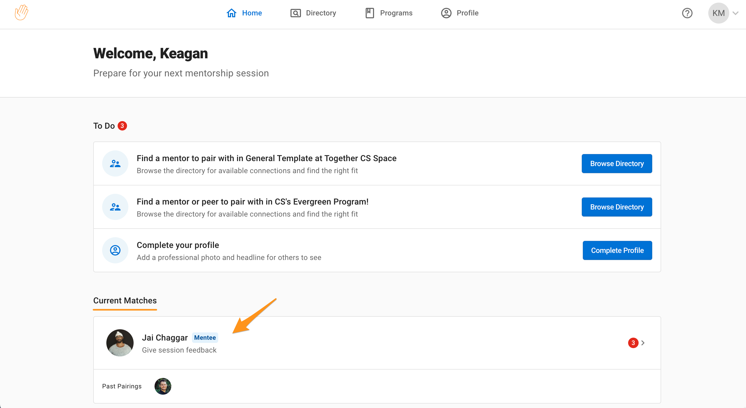Click the Profile person icon in navbar
Image resolution: width=746 pixels, height=408 pixels.
pos(446,13)
